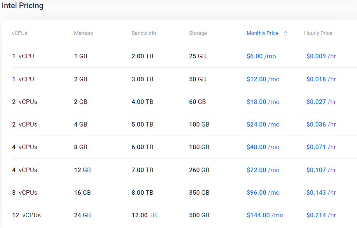
Task: Click the 350 GB storage cell
Action: [199, 193]
